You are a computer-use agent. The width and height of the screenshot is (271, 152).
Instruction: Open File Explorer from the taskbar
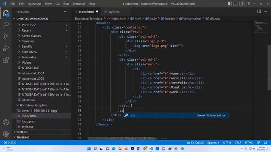120,149
